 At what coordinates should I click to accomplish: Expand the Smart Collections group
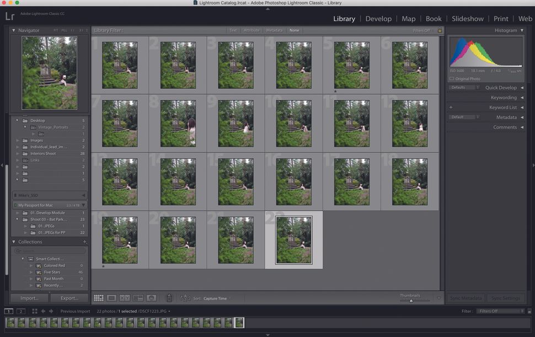coord(24,259)
